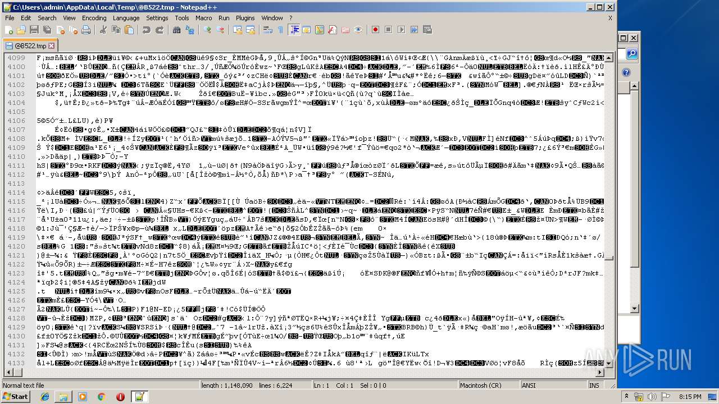Stop macro recording with Stop icon
Screen dimensions: 719x404
click(389, 30)
